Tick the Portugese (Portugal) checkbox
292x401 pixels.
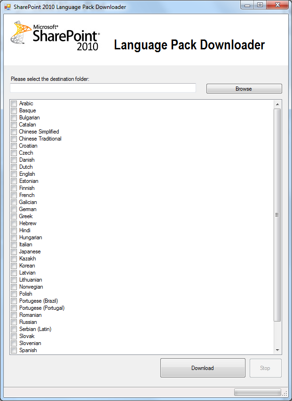pos(14,308)
